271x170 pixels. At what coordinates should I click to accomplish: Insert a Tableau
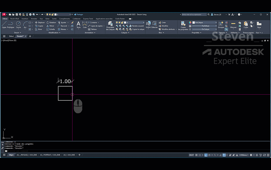coord(92,29)
